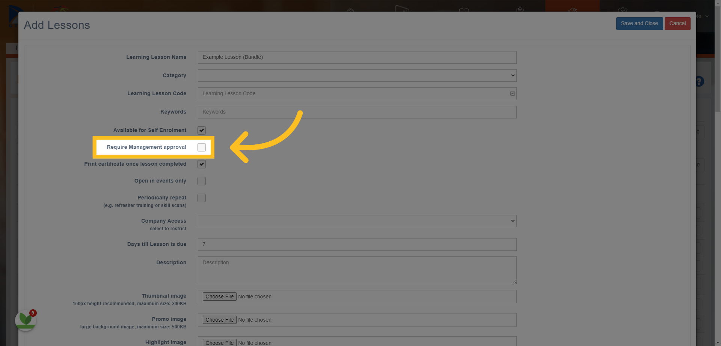This screenshot has width=721, height=346.
Task: Focus the Learning Lesson Name field
Action: click(x=357, y=57)
